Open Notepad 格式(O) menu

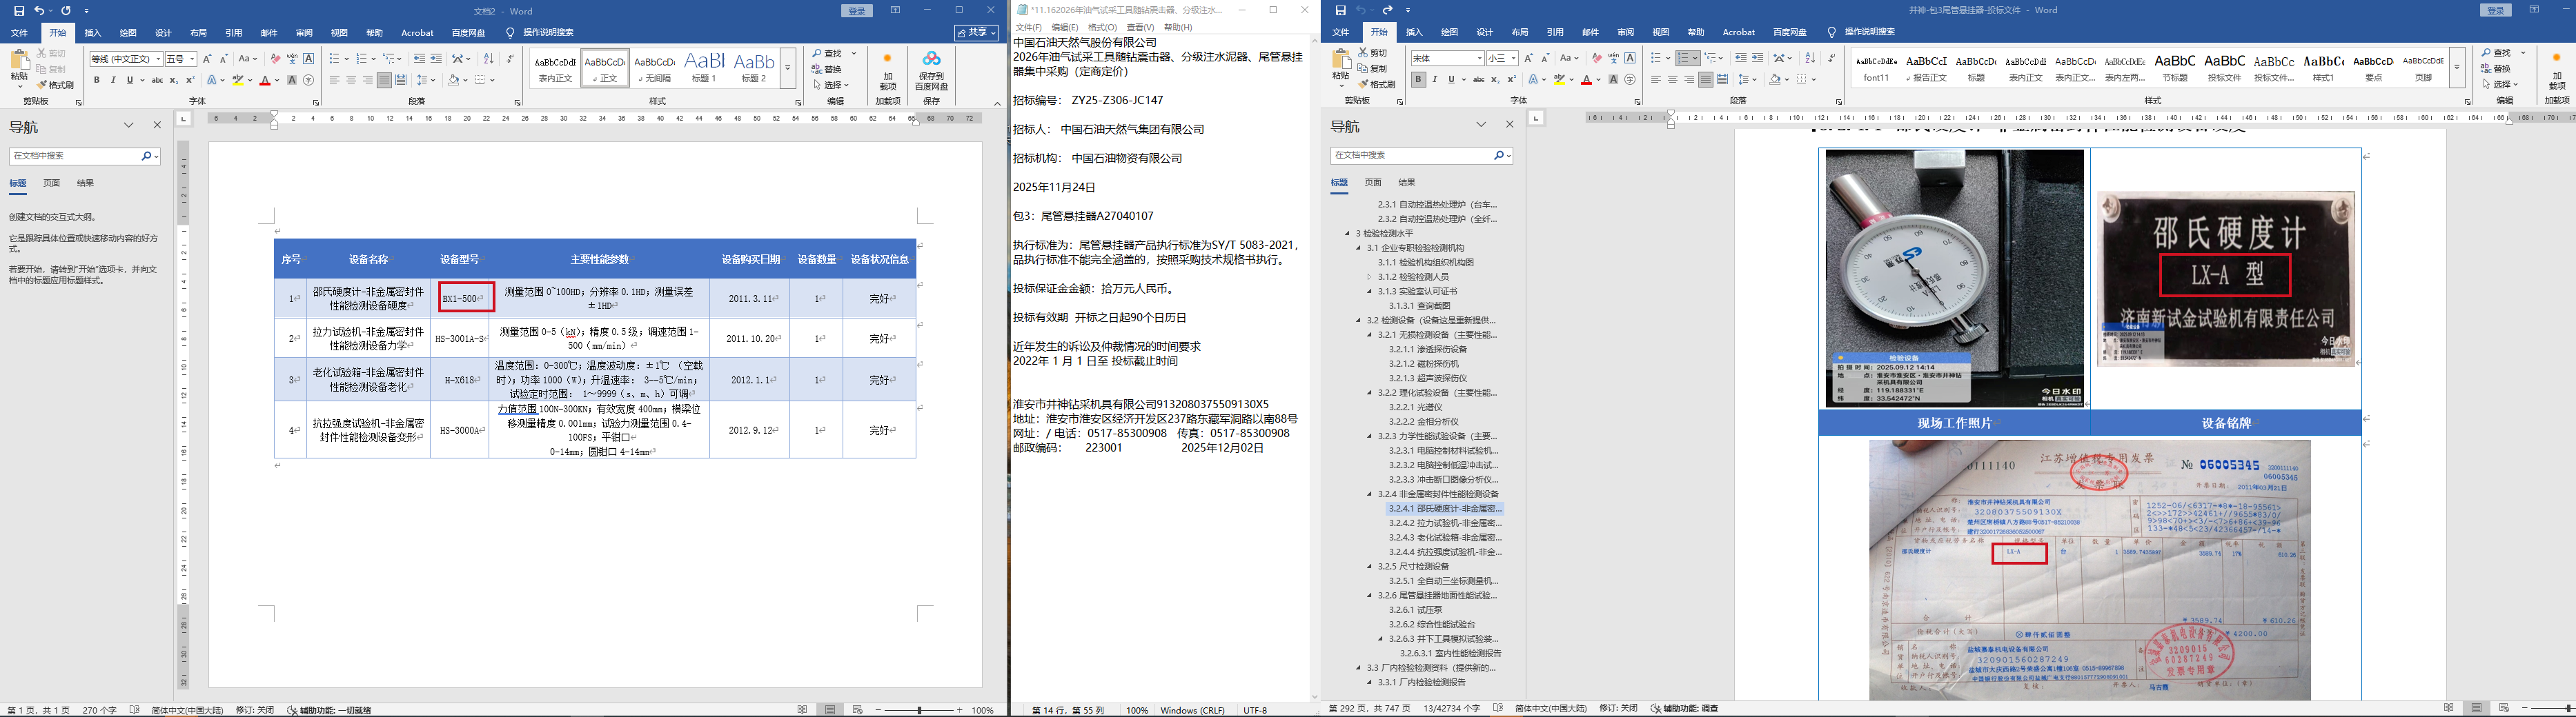point(1102,28)
